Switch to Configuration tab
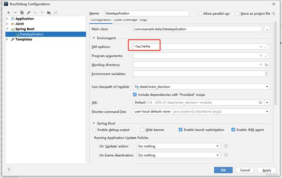 [x=101, y=20]
